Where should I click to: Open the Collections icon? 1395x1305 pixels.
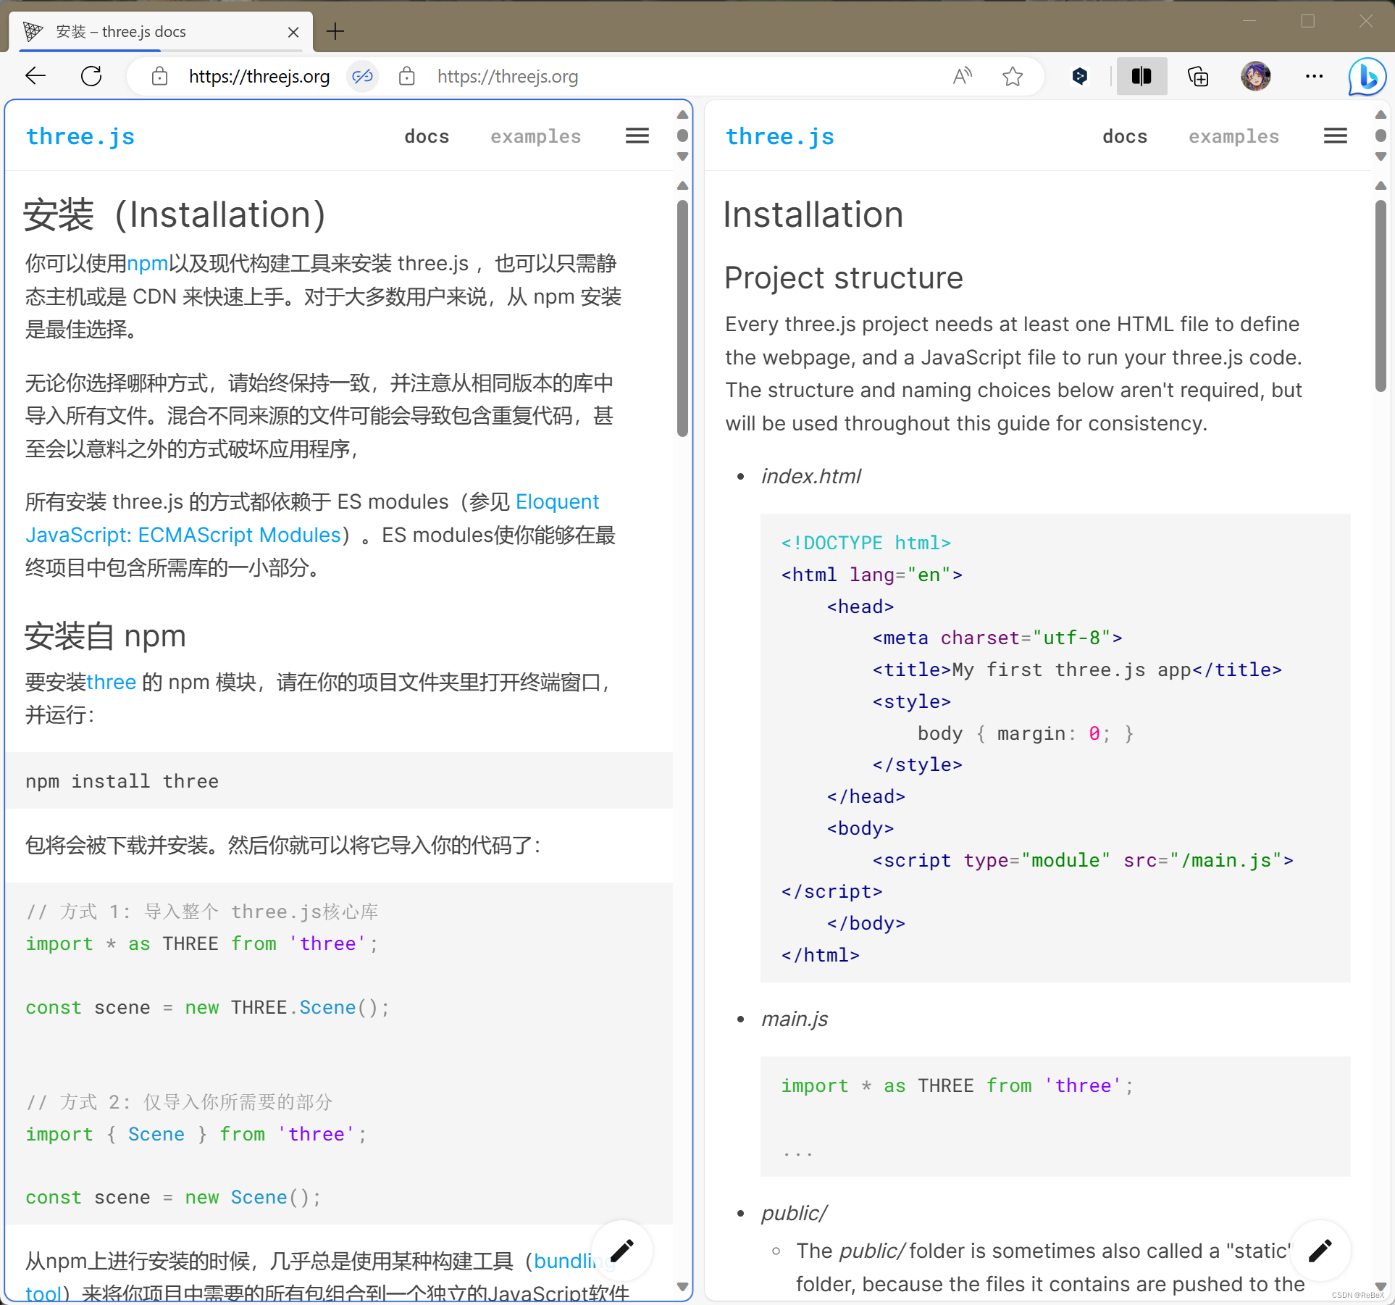tap(1198, 76)
